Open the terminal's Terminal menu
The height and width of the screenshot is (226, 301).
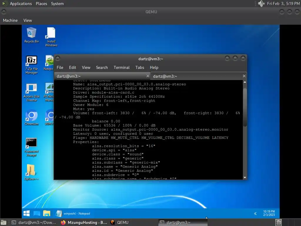point(121,67)
